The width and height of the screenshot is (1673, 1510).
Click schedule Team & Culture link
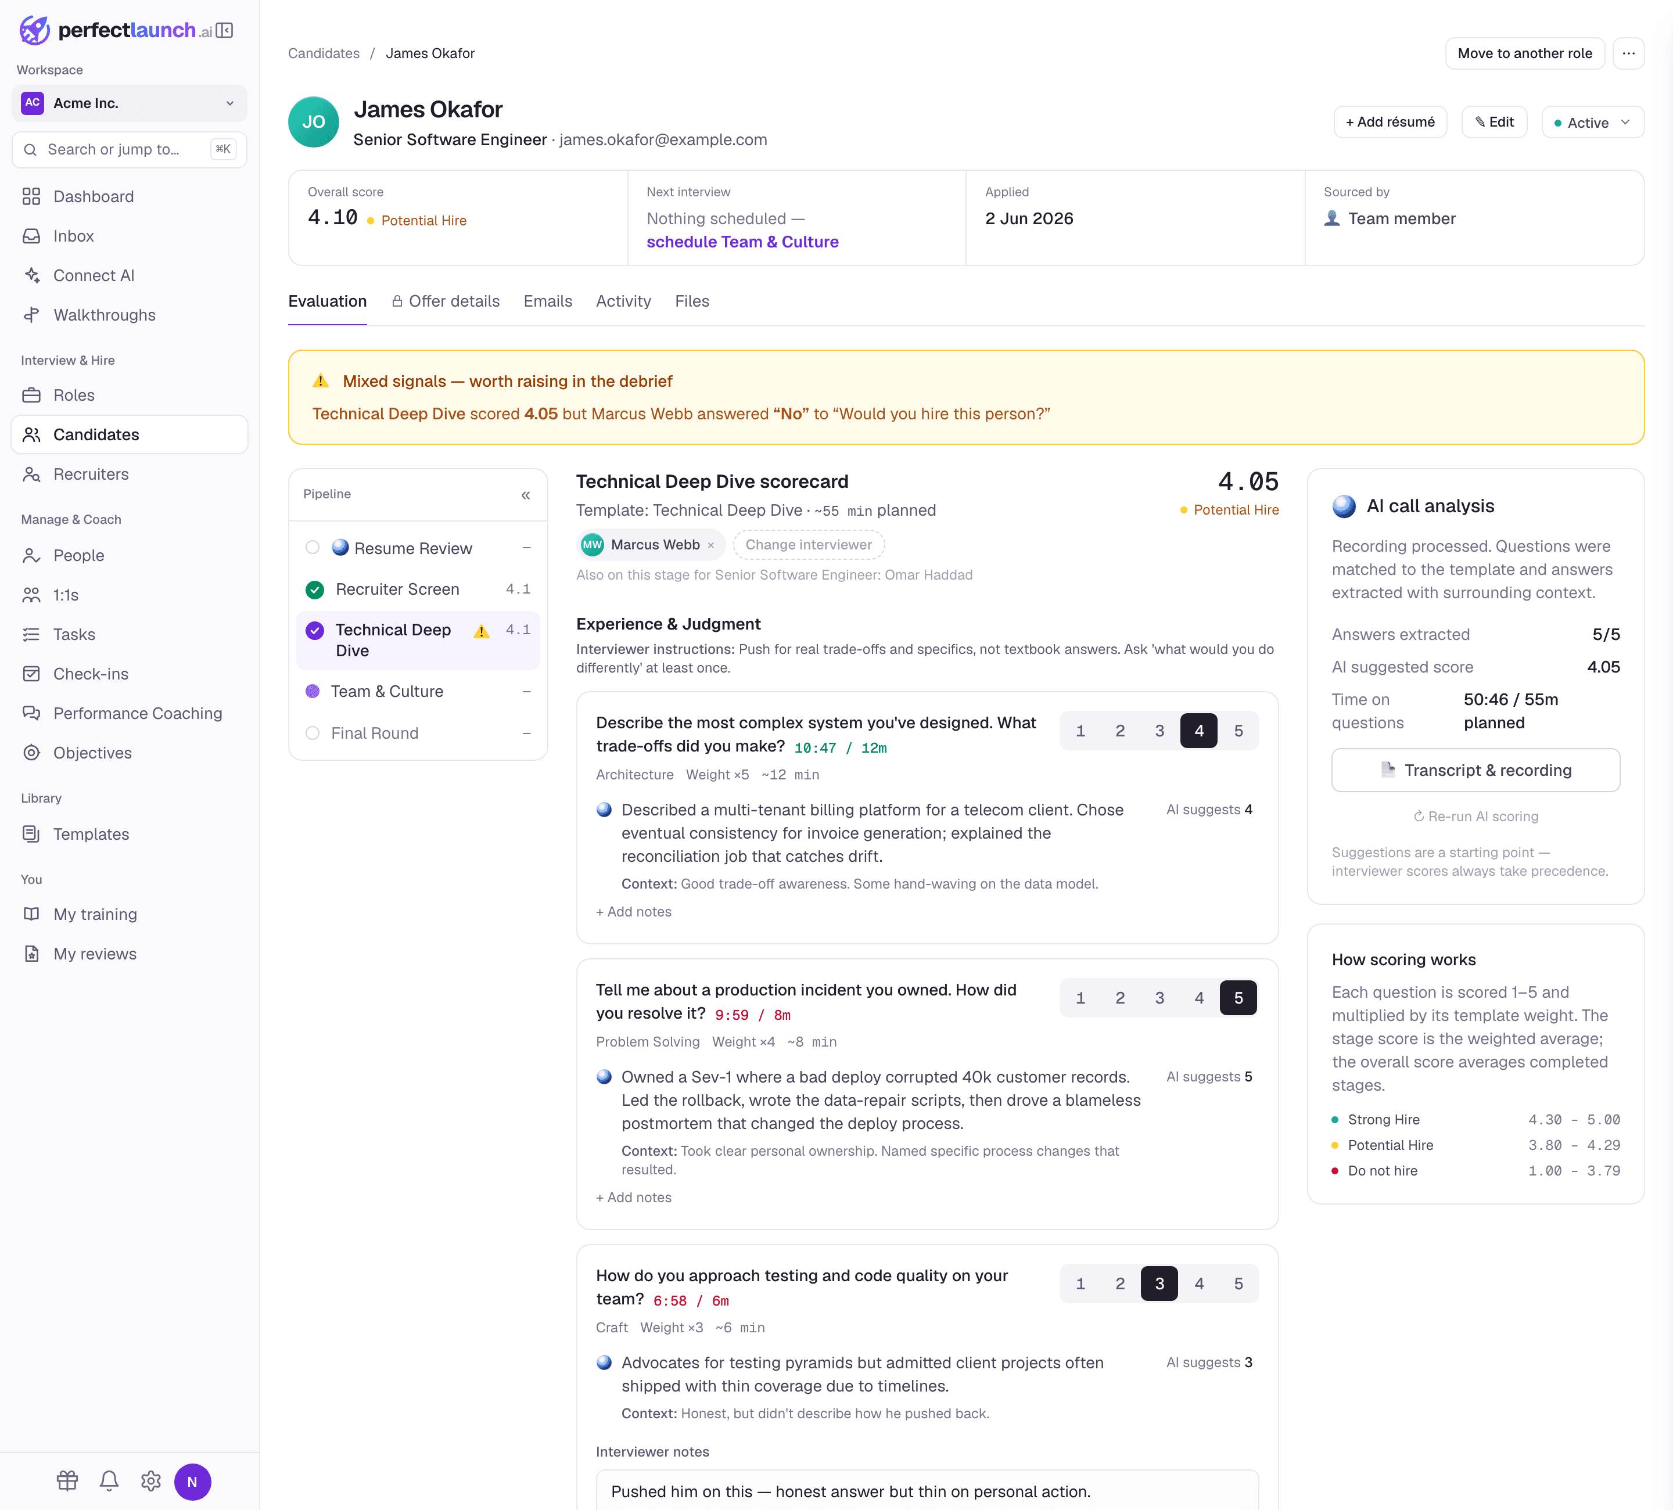click(x=743, y=242)
